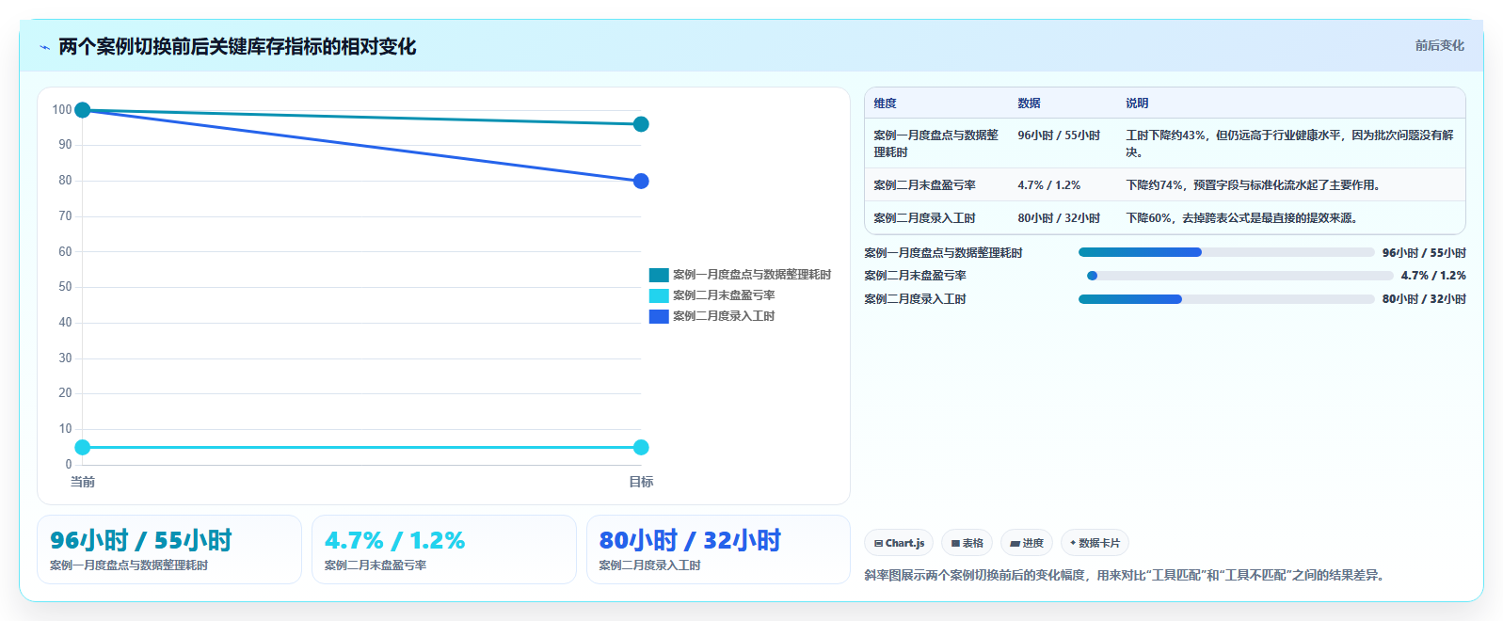
Task: Click the 4.7% / 1.2% progress bar
Action: (x=1240, y=276)
